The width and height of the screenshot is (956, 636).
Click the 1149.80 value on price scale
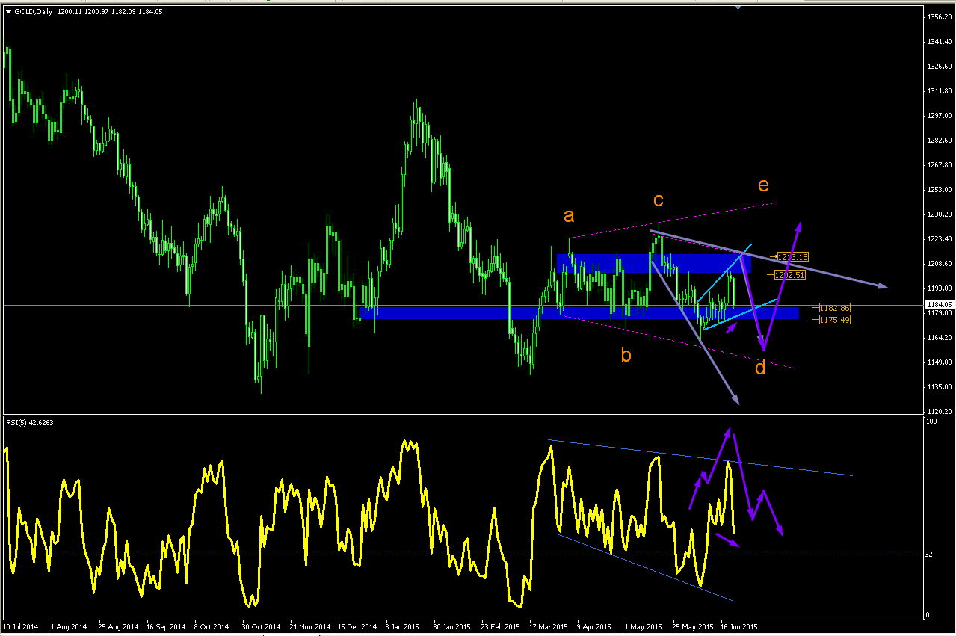point(940,362)
